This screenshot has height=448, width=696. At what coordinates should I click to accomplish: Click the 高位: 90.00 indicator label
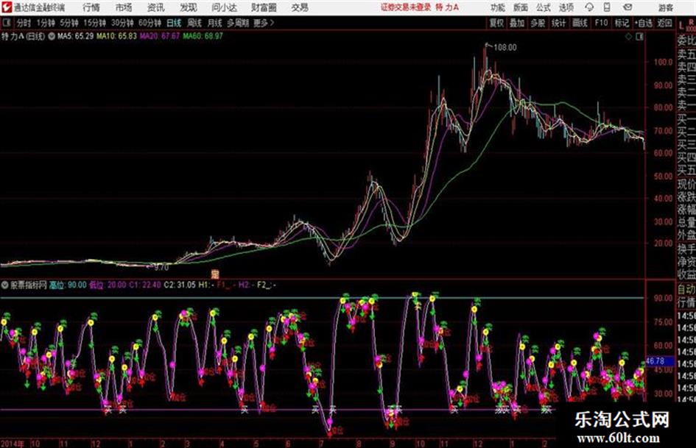click(x=68, y=285)
